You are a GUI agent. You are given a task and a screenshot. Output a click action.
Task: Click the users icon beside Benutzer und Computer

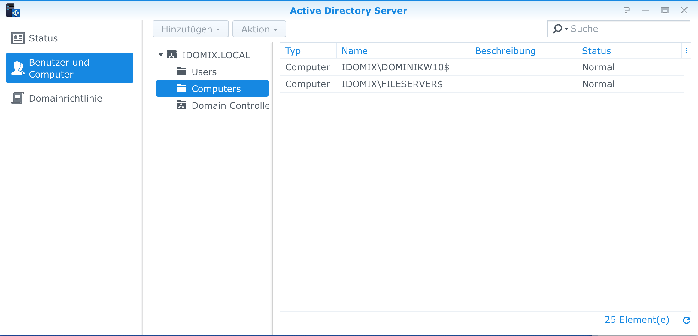coord(18,68)
